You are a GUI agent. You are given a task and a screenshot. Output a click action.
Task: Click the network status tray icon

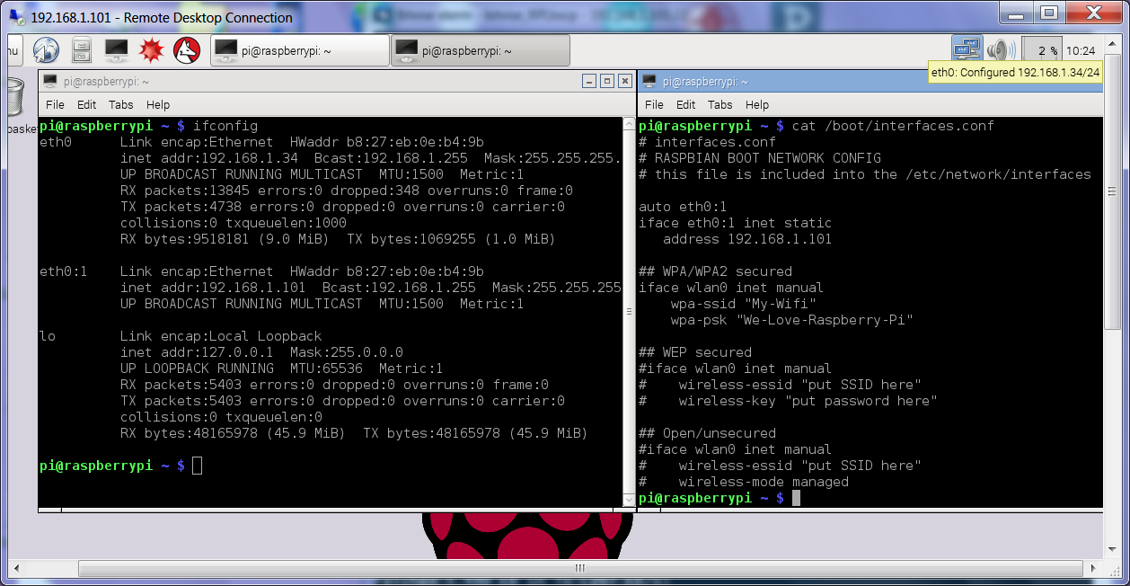tap(967, 50)
